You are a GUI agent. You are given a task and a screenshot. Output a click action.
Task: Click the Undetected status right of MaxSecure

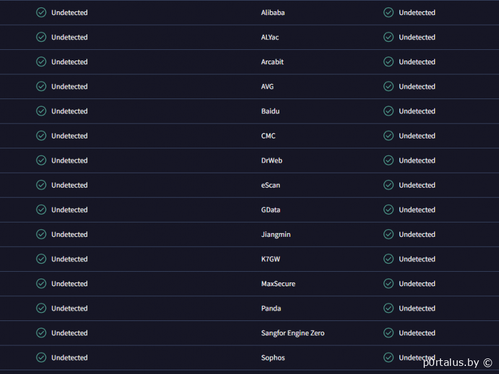point(417,284)
